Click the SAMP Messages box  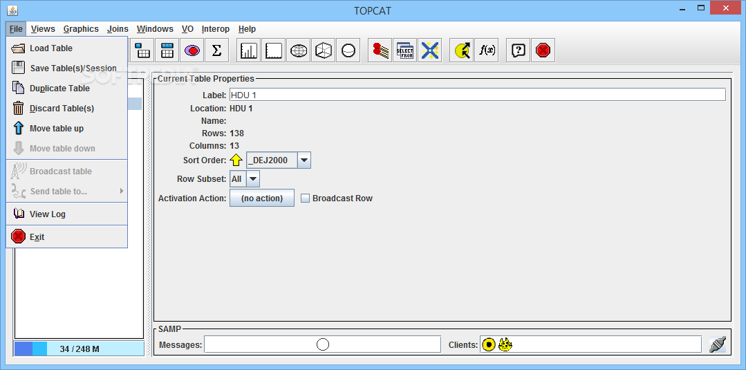tap(323, 344)
